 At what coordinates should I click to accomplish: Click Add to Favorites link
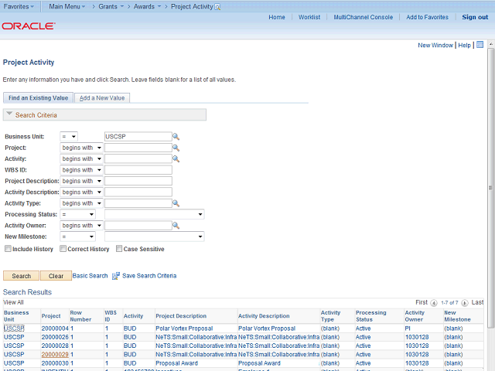427,17
